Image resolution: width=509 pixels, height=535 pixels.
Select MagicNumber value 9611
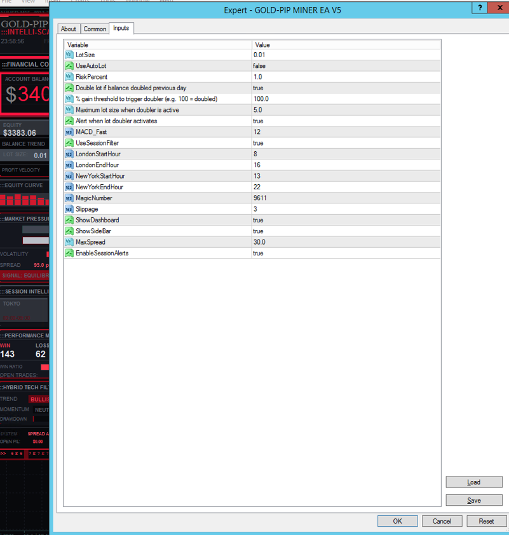pyautogui.click(x=260, y=198)
